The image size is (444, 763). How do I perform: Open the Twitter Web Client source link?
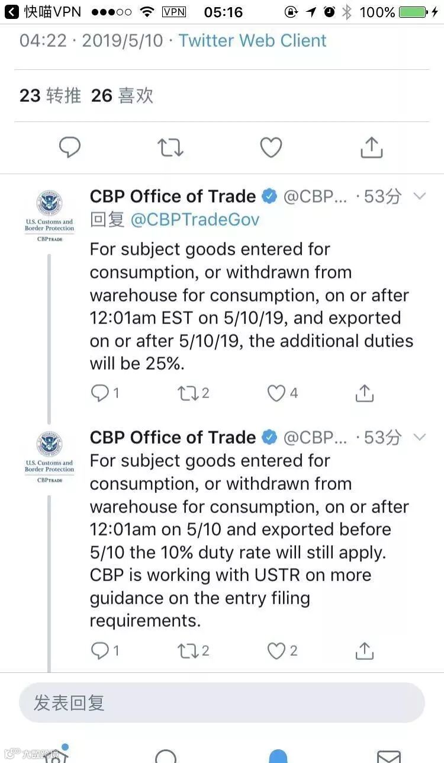point(252,40)
